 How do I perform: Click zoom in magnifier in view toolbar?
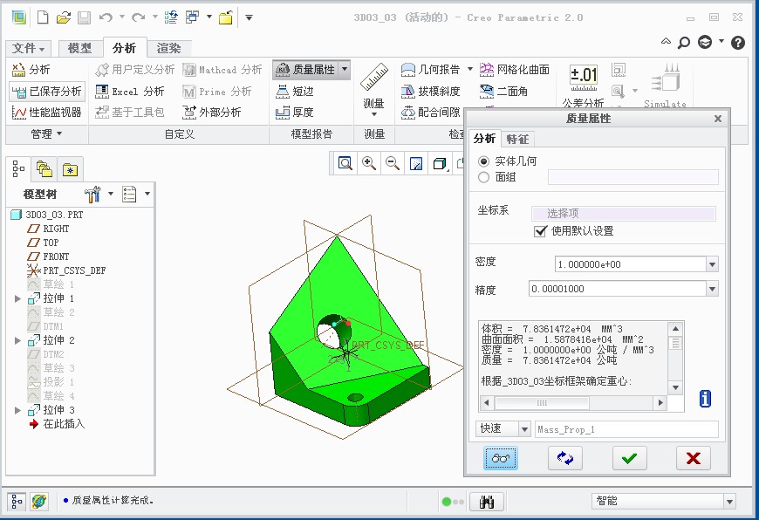[x=369, y=163]
